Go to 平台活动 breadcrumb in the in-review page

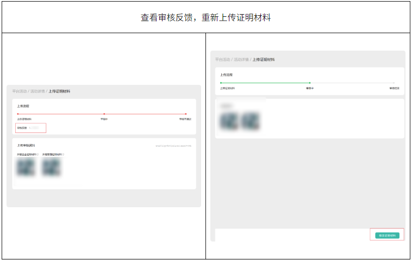[x=222, y=59]
